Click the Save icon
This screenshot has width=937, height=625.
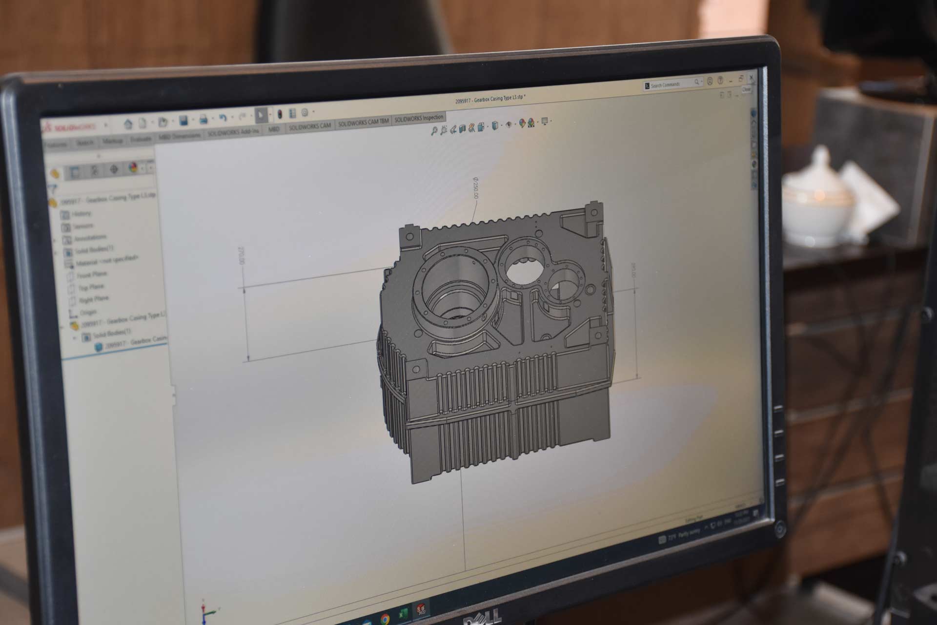(x=183, y=120)
